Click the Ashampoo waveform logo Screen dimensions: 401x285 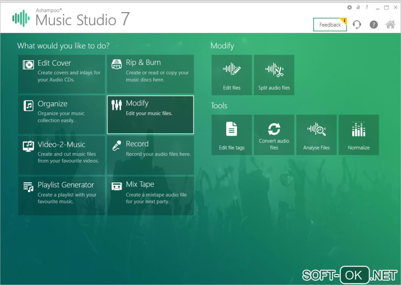[x=21, y=18]
